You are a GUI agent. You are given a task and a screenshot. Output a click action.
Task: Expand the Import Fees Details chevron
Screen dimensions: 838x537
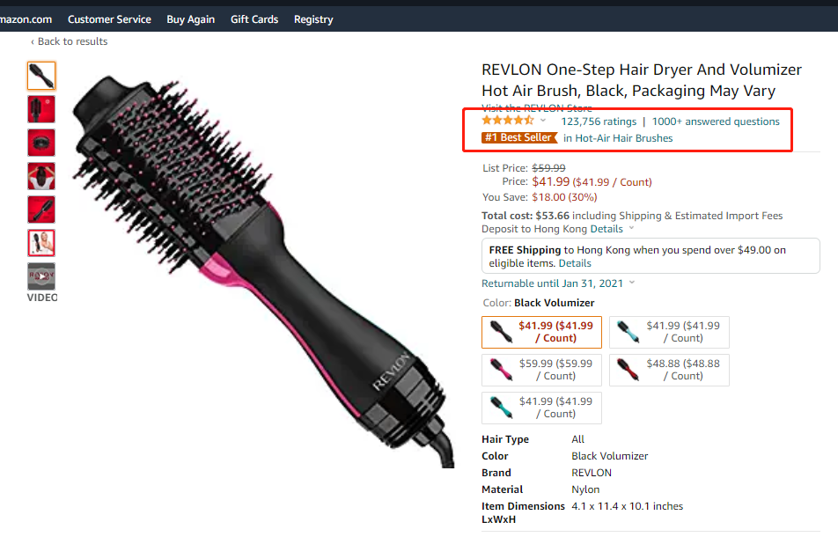click(631, 228)
